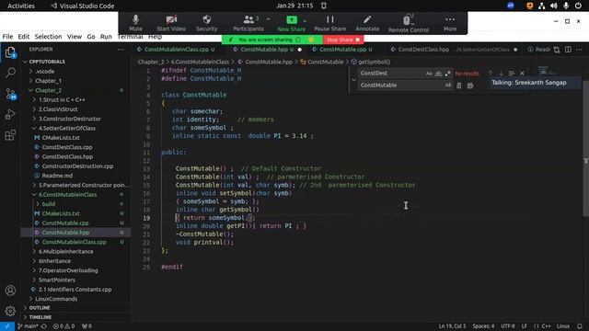This screenshot has height=331, width=589.
Task: Open the Explorer view in activity bar
Action: click(x=10, y=52)
